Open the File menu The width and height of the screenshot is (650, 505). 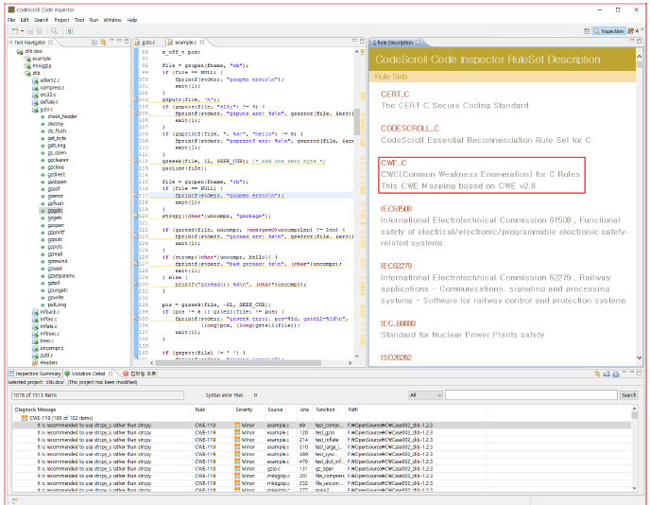coord(11,20)
